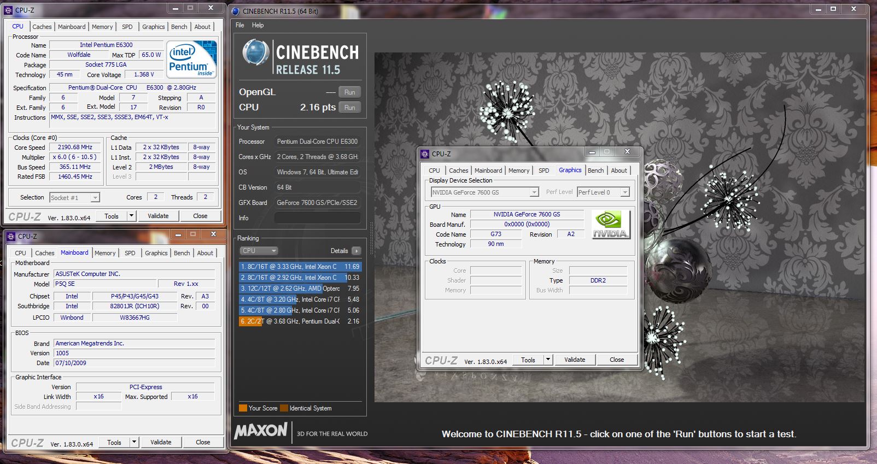
Task: Click the Details arrow button in Ranking
Action: [356, 251]
